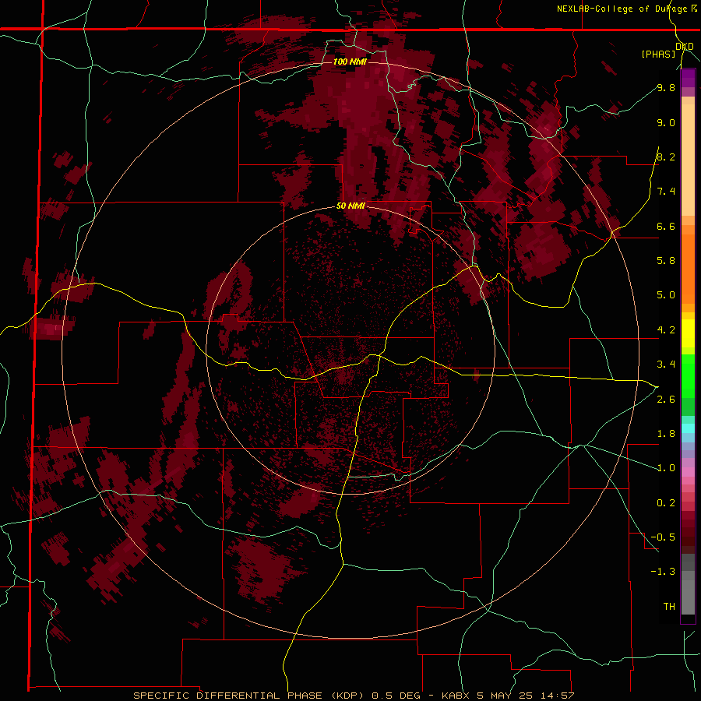Image resolution: width=701 pixels, height=701 pixels.
Task: Click the purple band at the top of the color scale
Action: [x=688, y=78]
